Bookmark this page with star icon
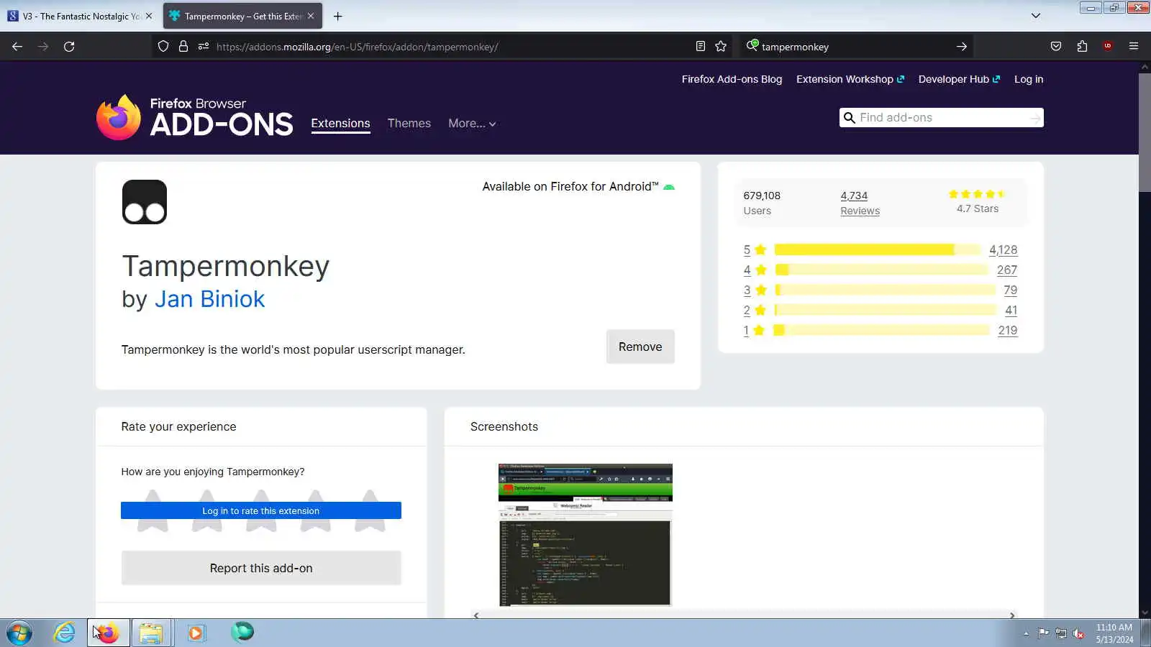 click(721, 47)
